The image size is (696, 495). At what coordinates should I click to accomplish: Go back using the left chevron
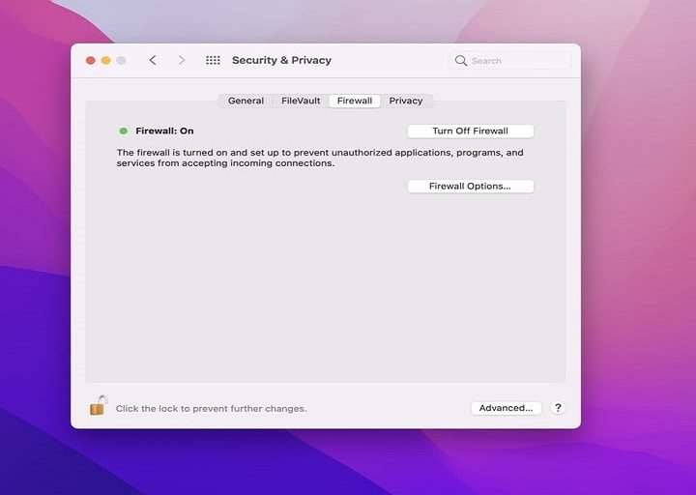click(153, 60)
